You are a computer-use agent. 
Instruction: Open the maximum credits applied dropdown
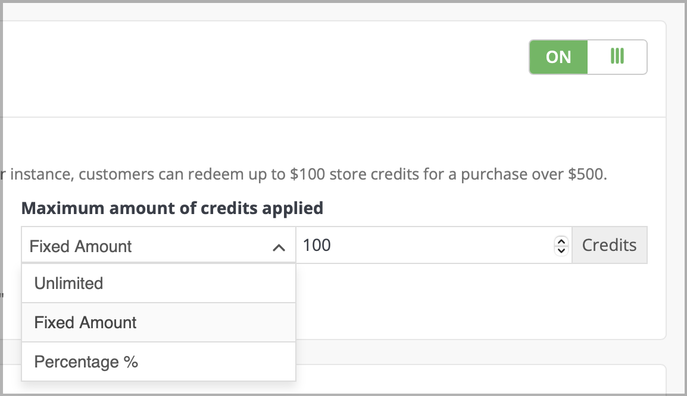pyautogui.click(x=158, y=246)
